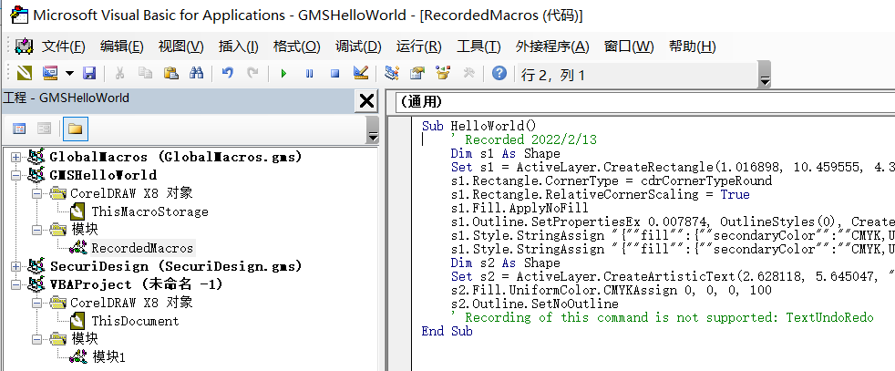Click the View CorelDRAW toolbar icon
The width and height of the screenshot is (895, 371).
pyautogui.click(x=25, y=73)
